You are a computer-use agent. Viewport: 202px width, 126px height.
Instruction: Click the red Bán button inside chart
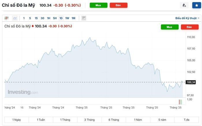click(x=190, y=27)
